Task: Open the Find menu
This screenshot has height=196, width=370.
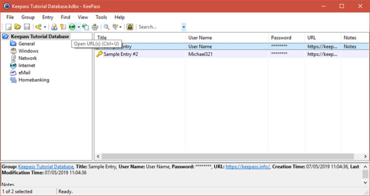Action: tap(65, 17)
